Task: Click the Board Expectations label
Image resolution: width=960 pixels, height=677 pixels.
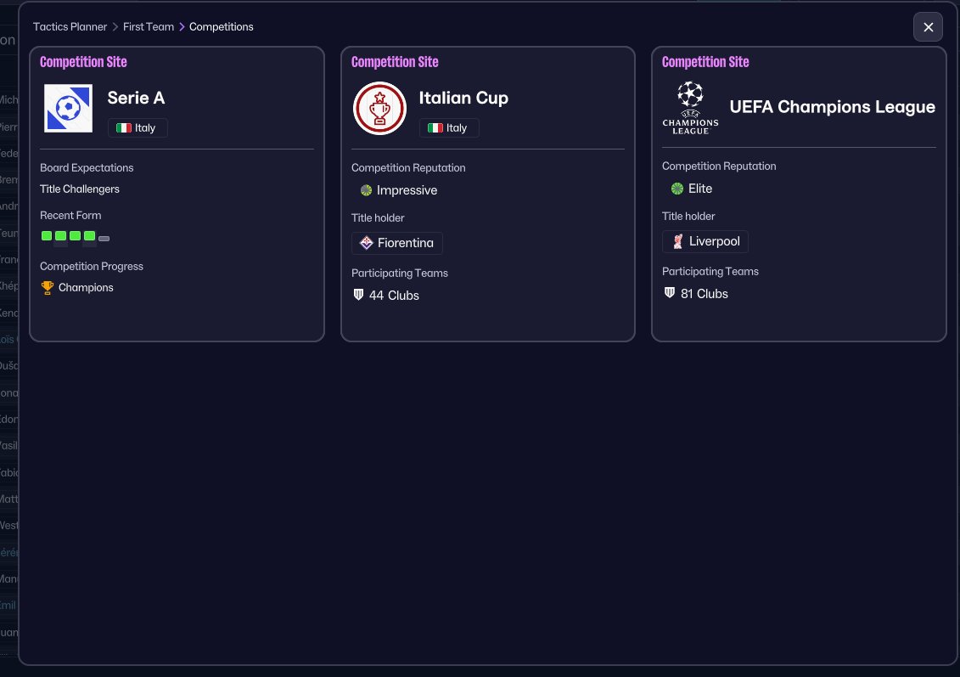Action: (87, 168)
